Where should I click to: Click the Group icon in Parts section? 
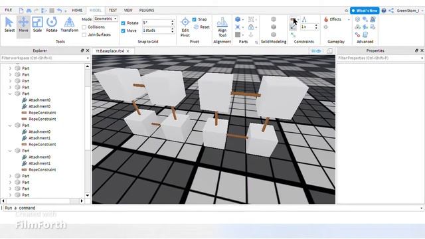click(251, 19)
